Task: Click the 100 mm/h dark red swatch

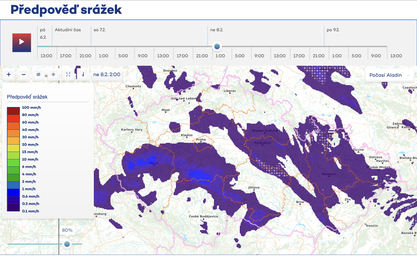Action: coord(13,111)
